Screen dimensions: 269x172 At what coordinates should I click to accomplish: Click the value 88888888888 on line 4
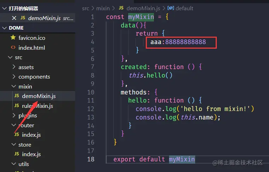[185, 42]
